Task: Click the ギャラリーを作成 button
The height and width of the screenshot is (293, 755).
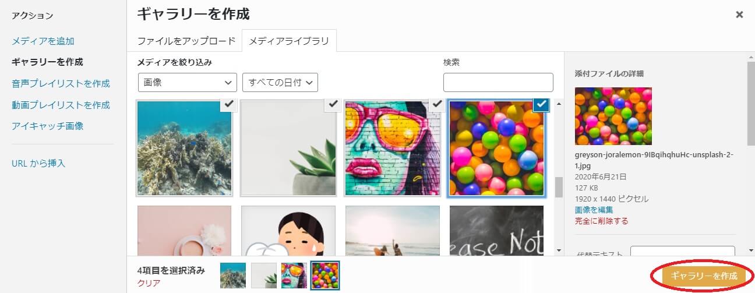Action: (x=704, y=276)
